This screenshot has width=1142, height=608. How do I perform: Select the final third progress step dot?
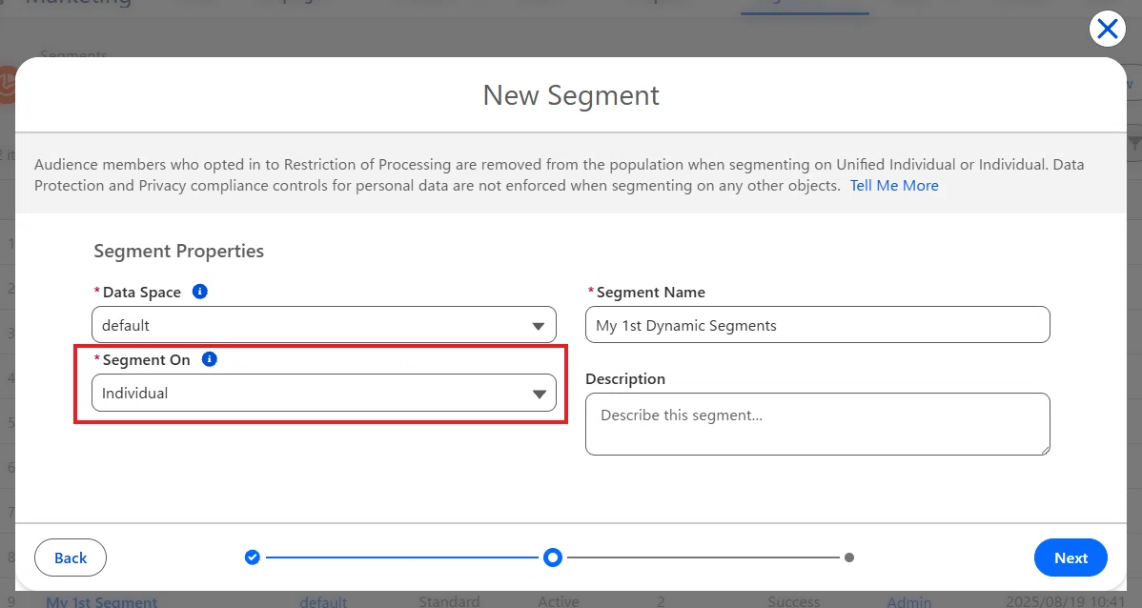849,557
